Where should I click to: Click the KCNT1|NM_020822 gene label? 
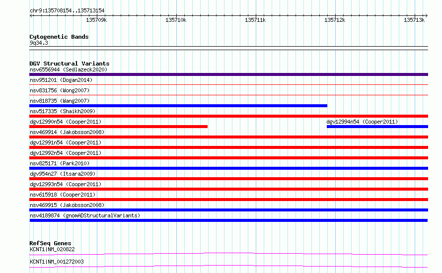[52, 249]
